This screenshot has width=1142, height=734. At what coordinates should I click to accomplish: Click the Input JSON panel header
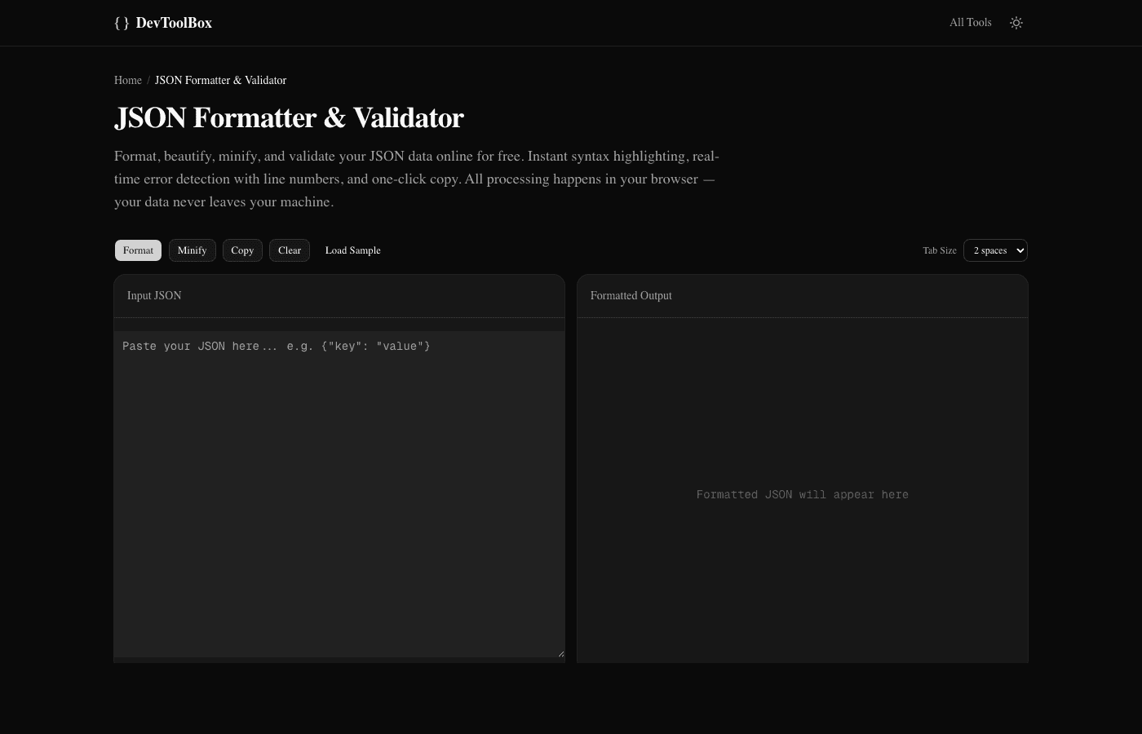154,295
